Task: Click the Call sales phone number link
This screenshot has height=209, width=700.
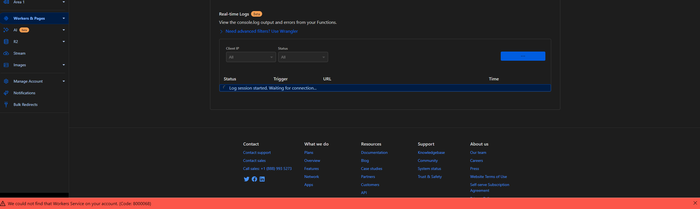Action: pos(267,169)
